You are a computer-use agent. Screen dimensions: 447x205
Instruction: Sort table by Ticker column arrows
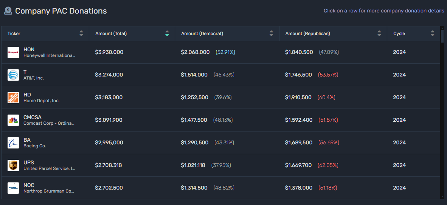click(x=81, y=34)
